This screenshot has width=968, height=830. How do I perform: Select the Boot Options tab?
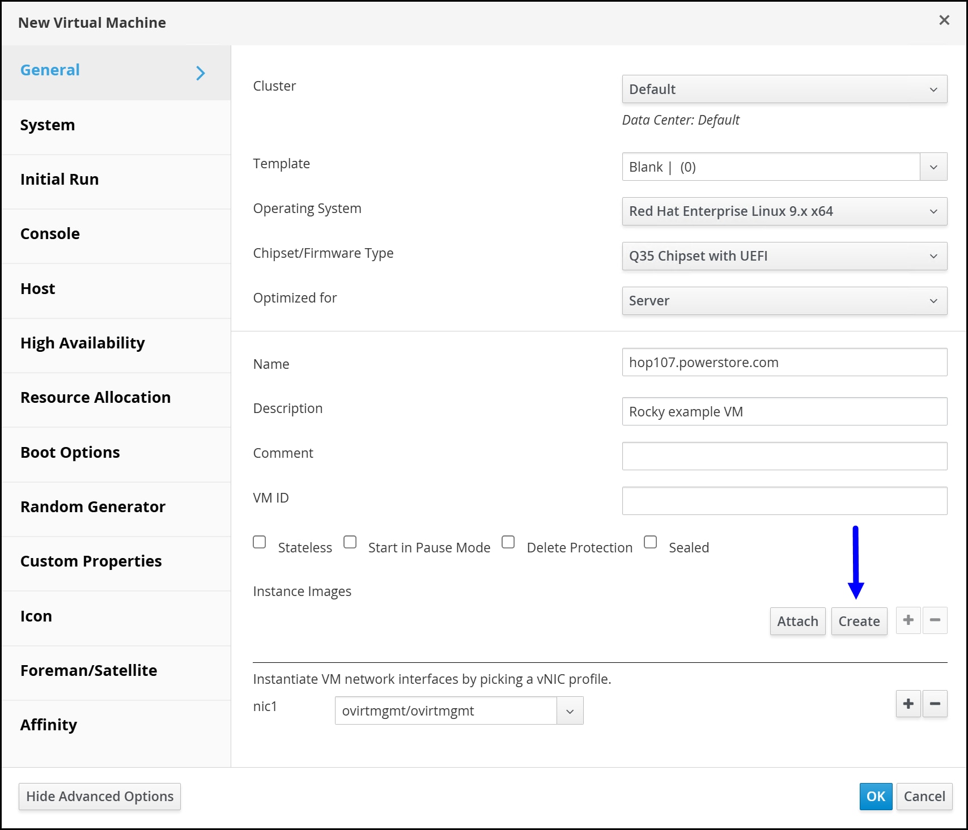pos(116,455)
